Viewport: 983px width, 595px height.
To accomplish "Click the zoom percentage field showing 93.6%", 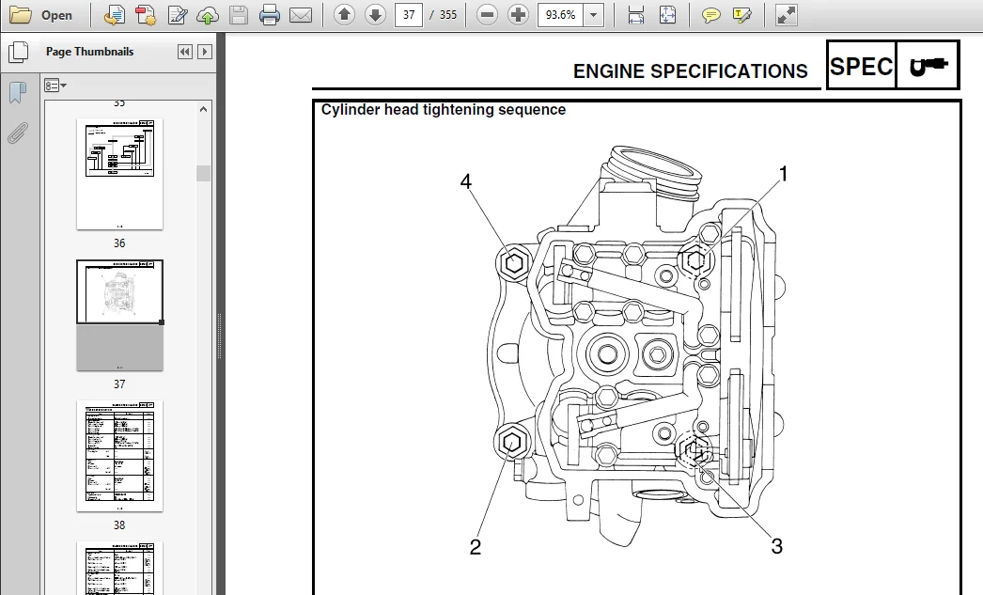I will (x=560, y=14).
